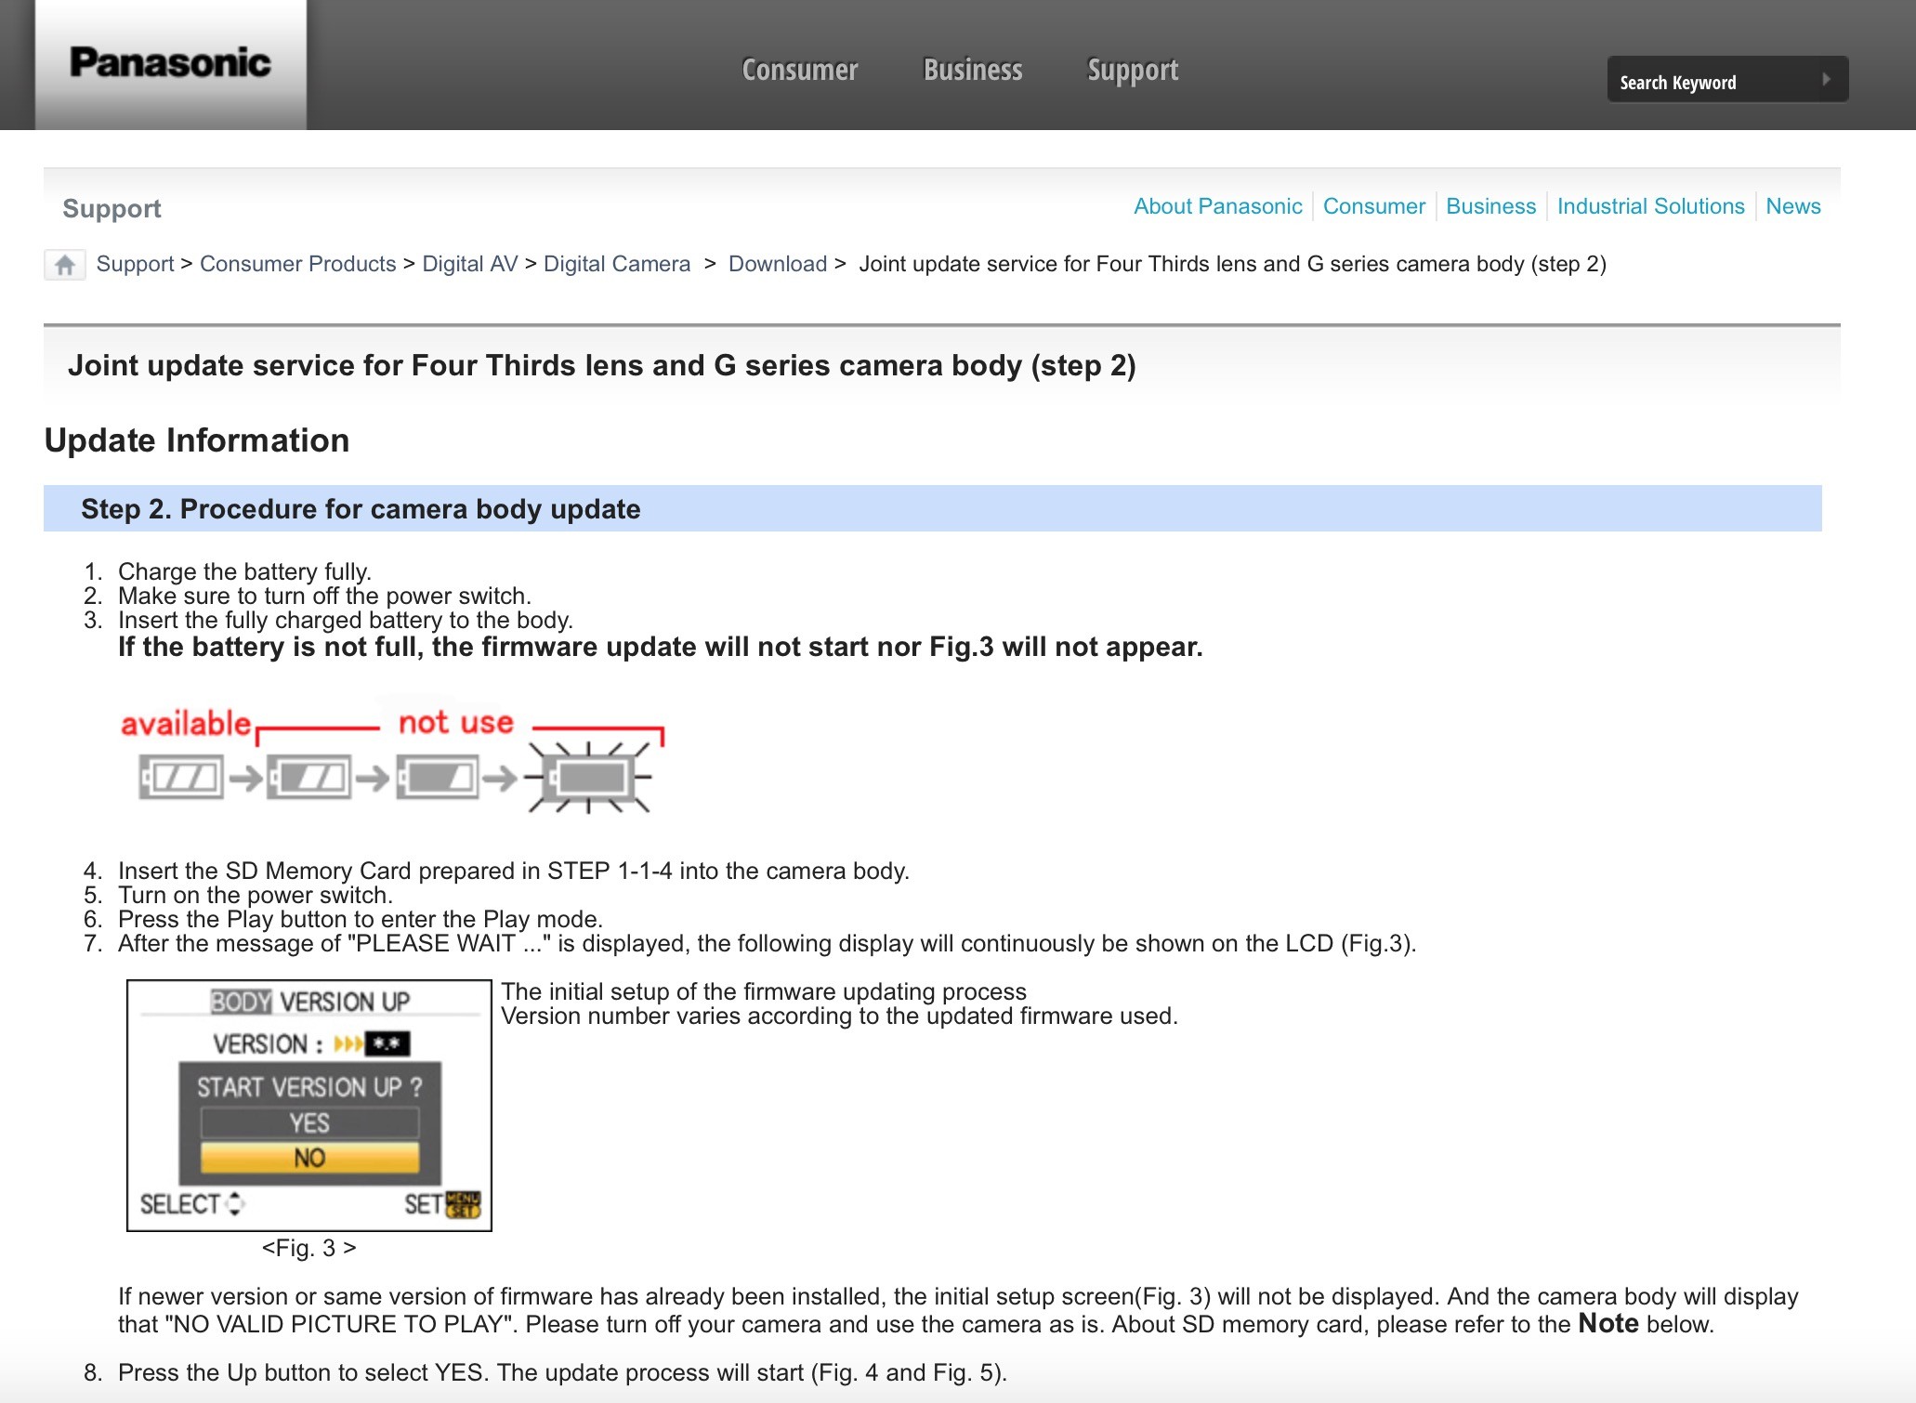
Task: Follow the Digital AV breadcrumb link
Action: point(469,264)
